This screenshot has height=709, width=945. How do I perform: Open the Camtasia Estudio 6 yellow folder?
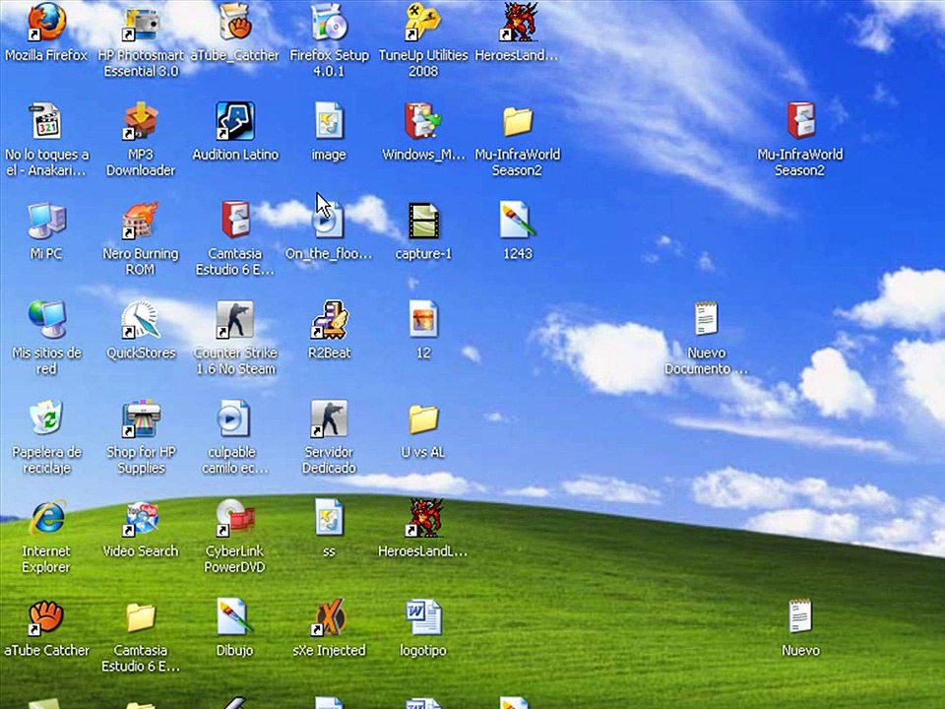coord(141,617)
